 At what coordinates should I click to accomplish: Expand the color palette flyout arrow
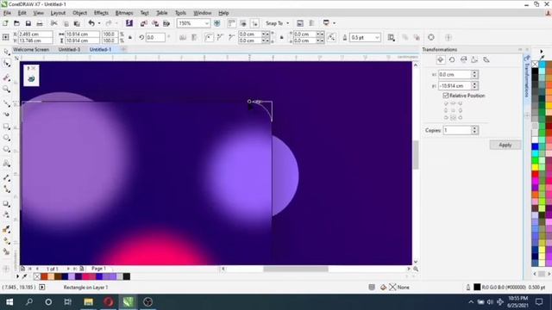tap(542, 52)
